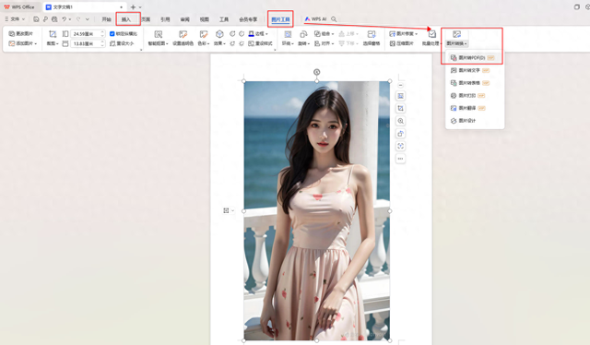Image resolution: width=590 pixels, height=345 pixels.
Task: Switch to the 插入 Insert tab
Action: 126,19
